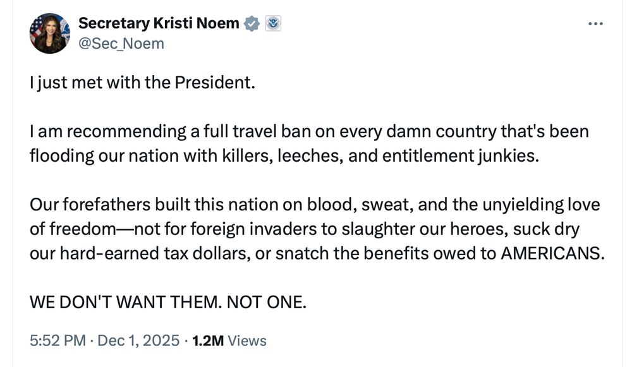Click the word "President" in the tweet
The width and height of the screenshot is (632, 367).
[216, 82]
